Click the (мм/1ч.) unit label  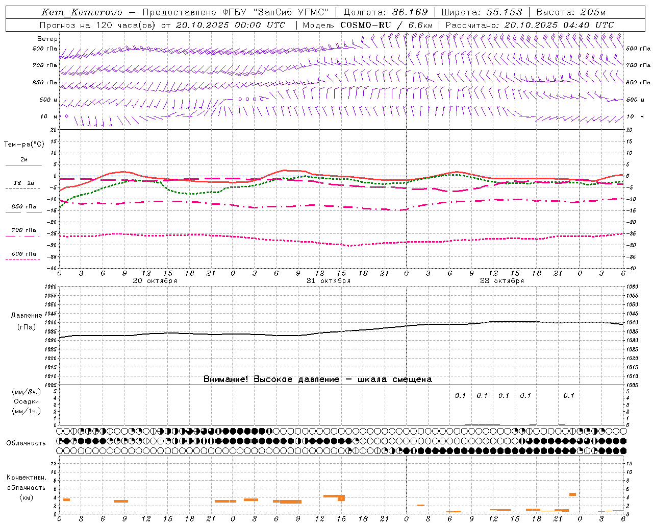coord(27,411)
